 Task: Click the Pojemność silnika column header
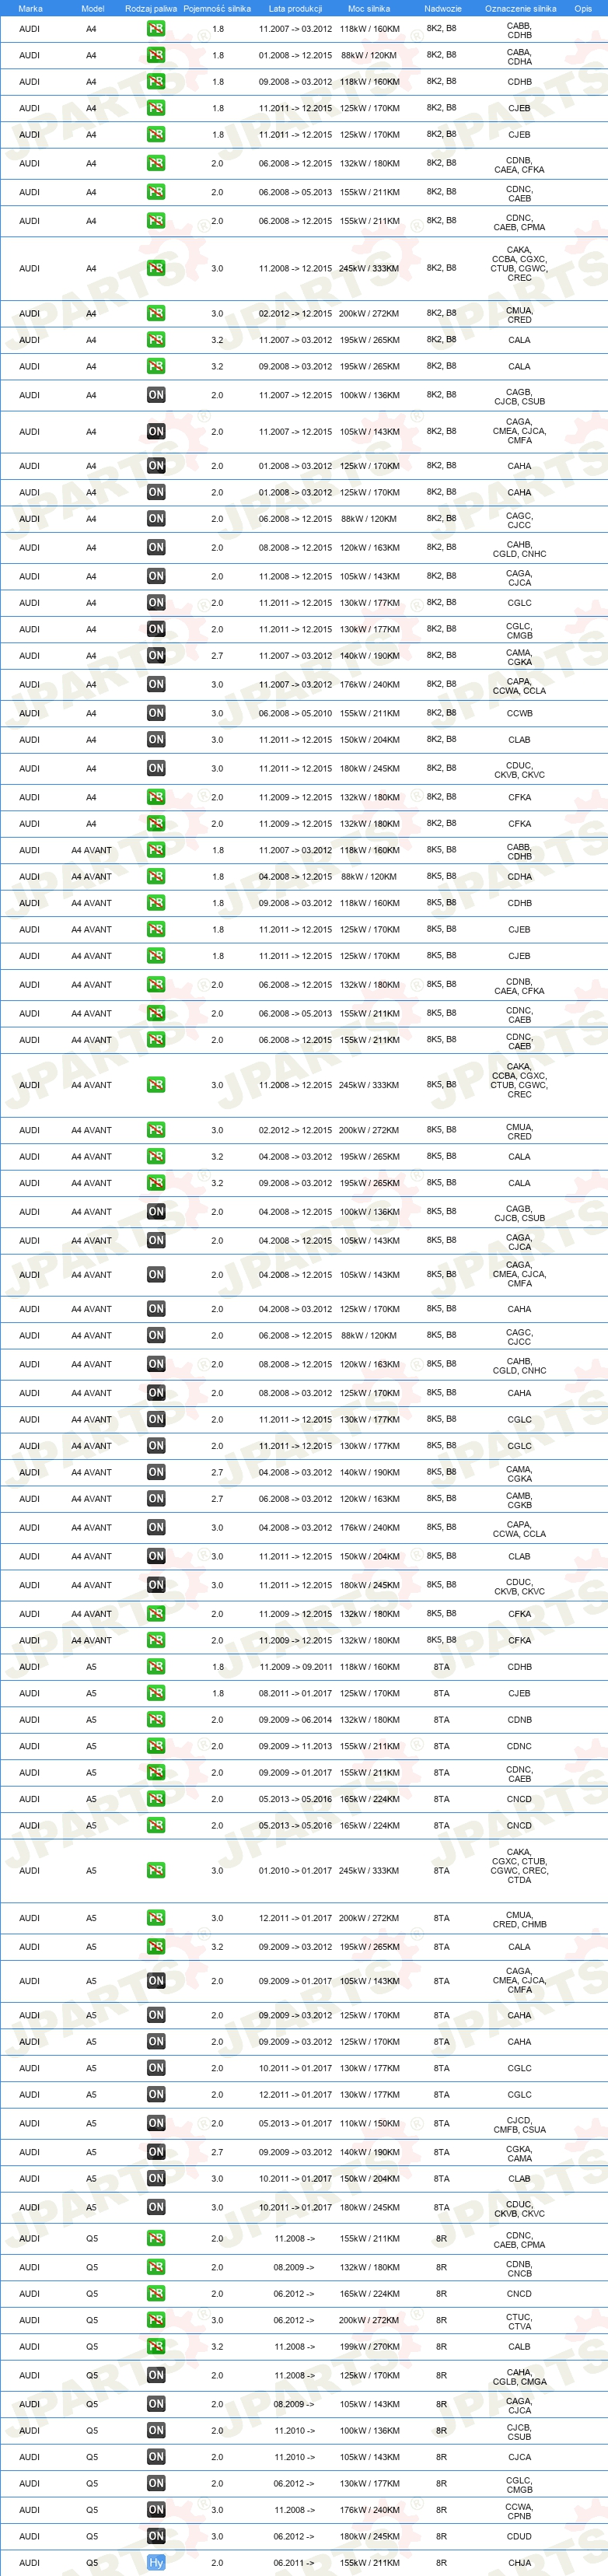(x=217, y=8)
